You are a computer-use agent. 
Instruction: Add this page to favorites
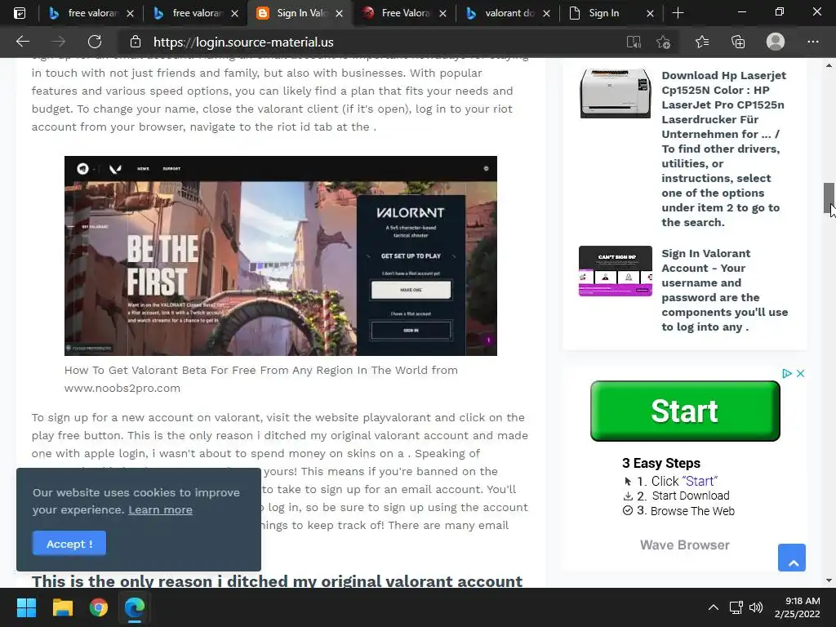[663, 42]
